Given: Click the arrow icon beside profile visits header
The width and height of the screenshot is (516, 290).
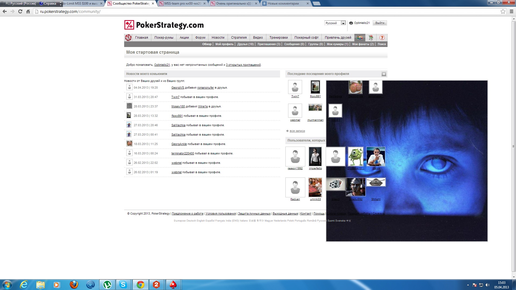Looking at the screenshot, I should click(x=384, y=74).
